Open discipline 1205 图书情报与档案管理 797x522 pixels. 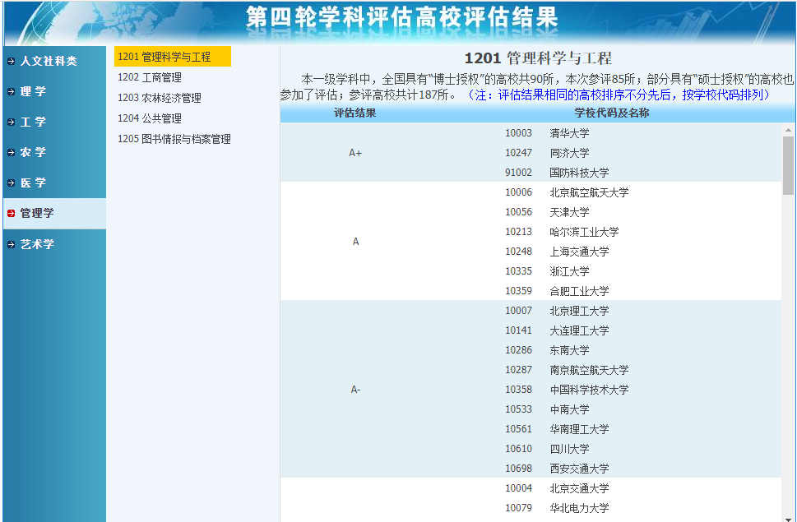point(174,139)
